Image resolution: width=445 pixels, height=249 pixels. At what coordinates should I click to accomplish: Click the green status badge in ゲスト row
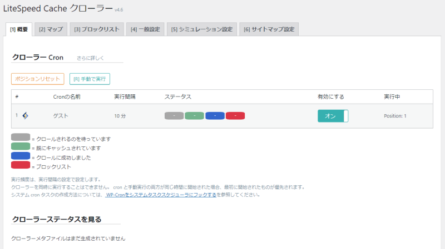(194, 116)
